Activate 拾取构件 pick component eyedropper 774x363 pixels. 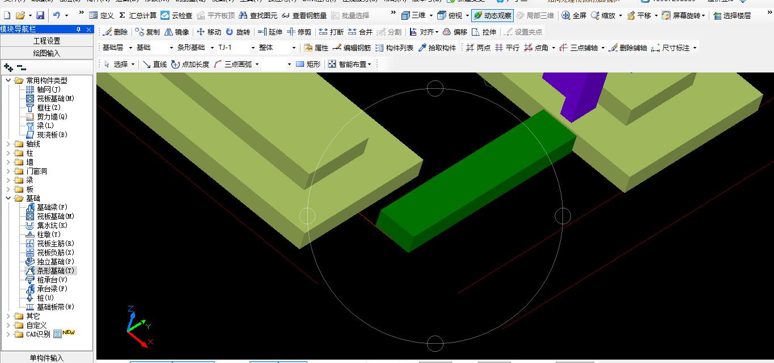tap(437, 48)
